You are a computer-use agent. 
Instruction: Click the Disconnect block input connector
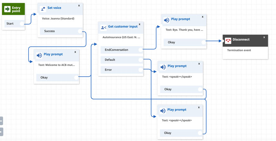pos(223,41)
